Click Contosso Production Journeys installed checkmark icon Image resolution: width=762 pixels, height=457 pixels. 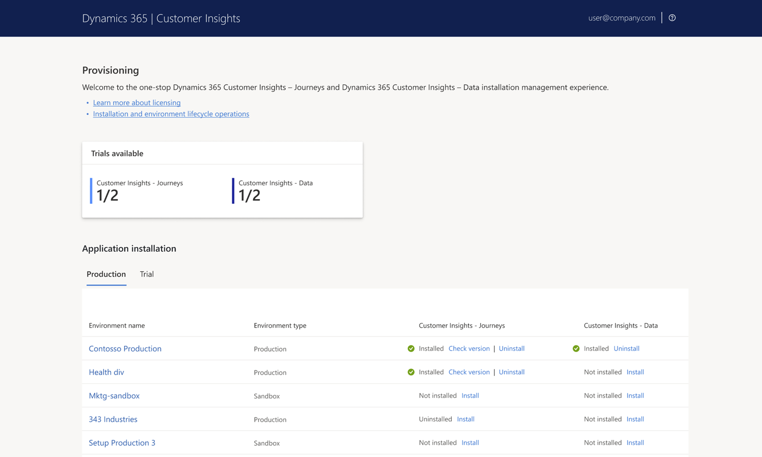point(411,349)
